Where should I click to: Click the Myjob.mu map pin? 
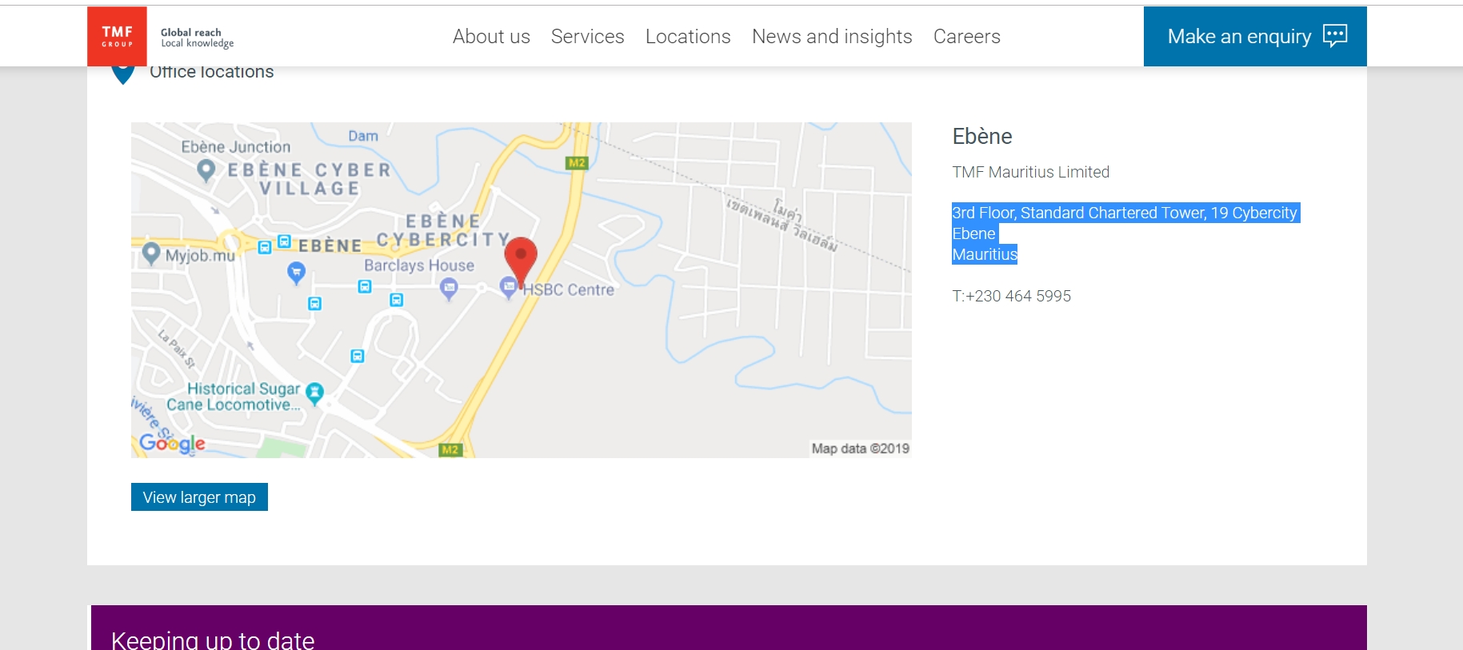coord(151,253)
